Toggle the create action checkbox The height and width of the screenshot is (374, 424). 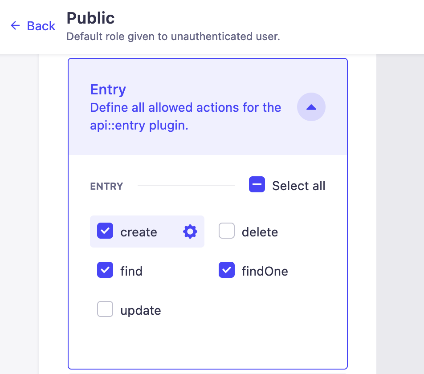click(x=105, y=231)
